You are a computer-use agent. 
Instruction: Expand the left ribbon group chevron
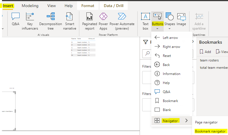pyautogui.click(x=3, y=29)
